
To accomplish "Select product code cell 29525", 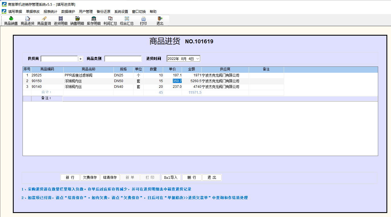I will tap(47, 76).
